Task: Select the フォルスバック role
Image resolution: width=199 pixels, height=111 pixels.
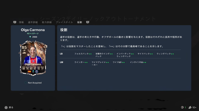Action: 83,54
